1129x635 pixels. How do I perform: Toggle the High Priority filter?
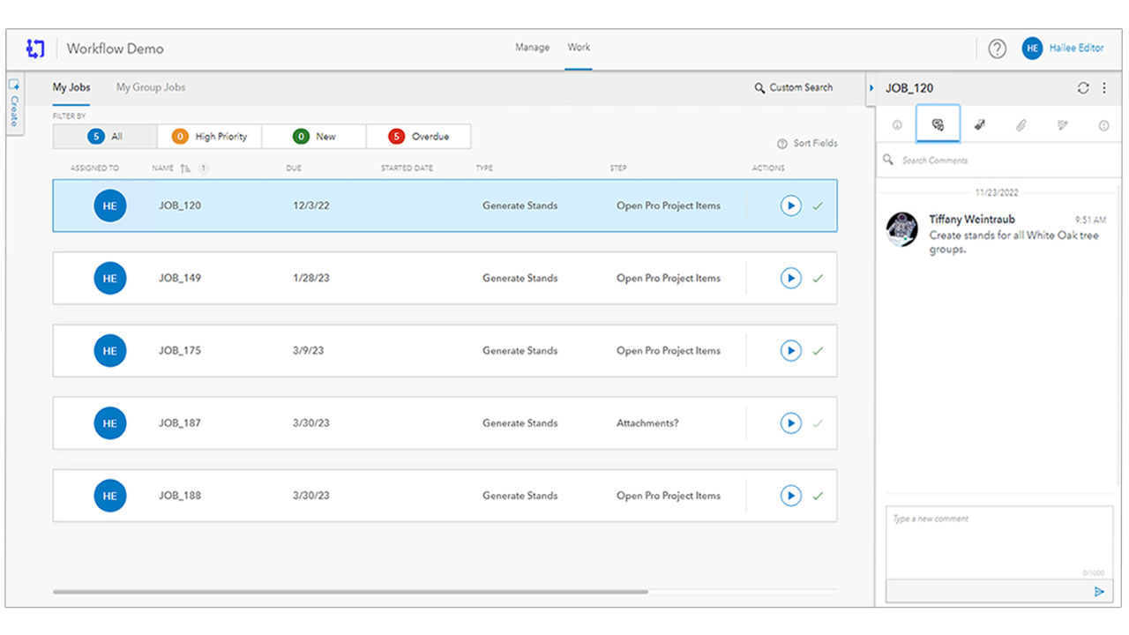209,137
